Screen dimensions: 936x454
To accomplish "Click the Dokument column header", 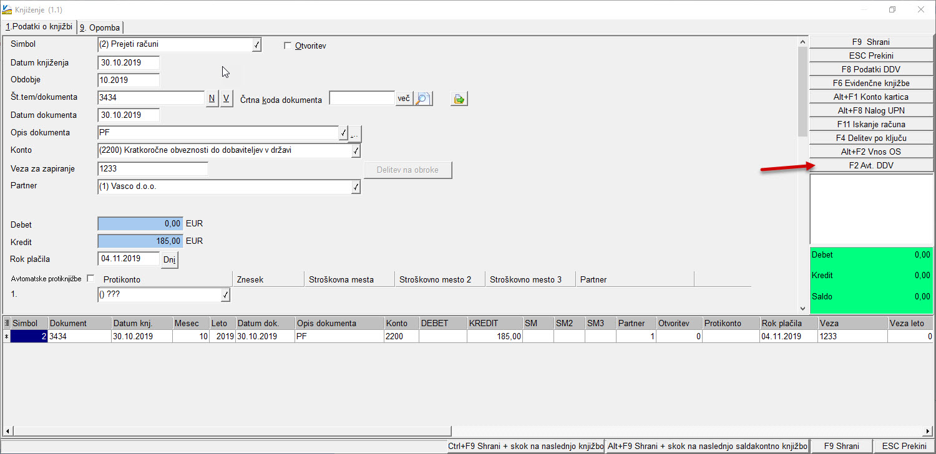I will [79, 323].
